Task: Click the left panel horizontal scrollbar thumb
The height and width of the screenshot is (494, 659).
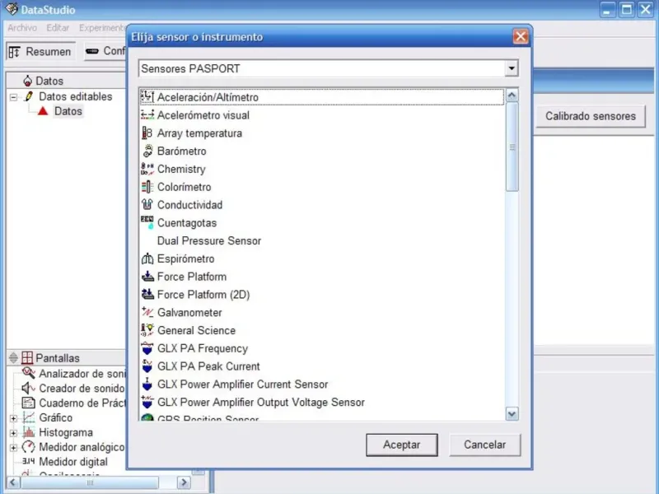Action: point(90,482)
